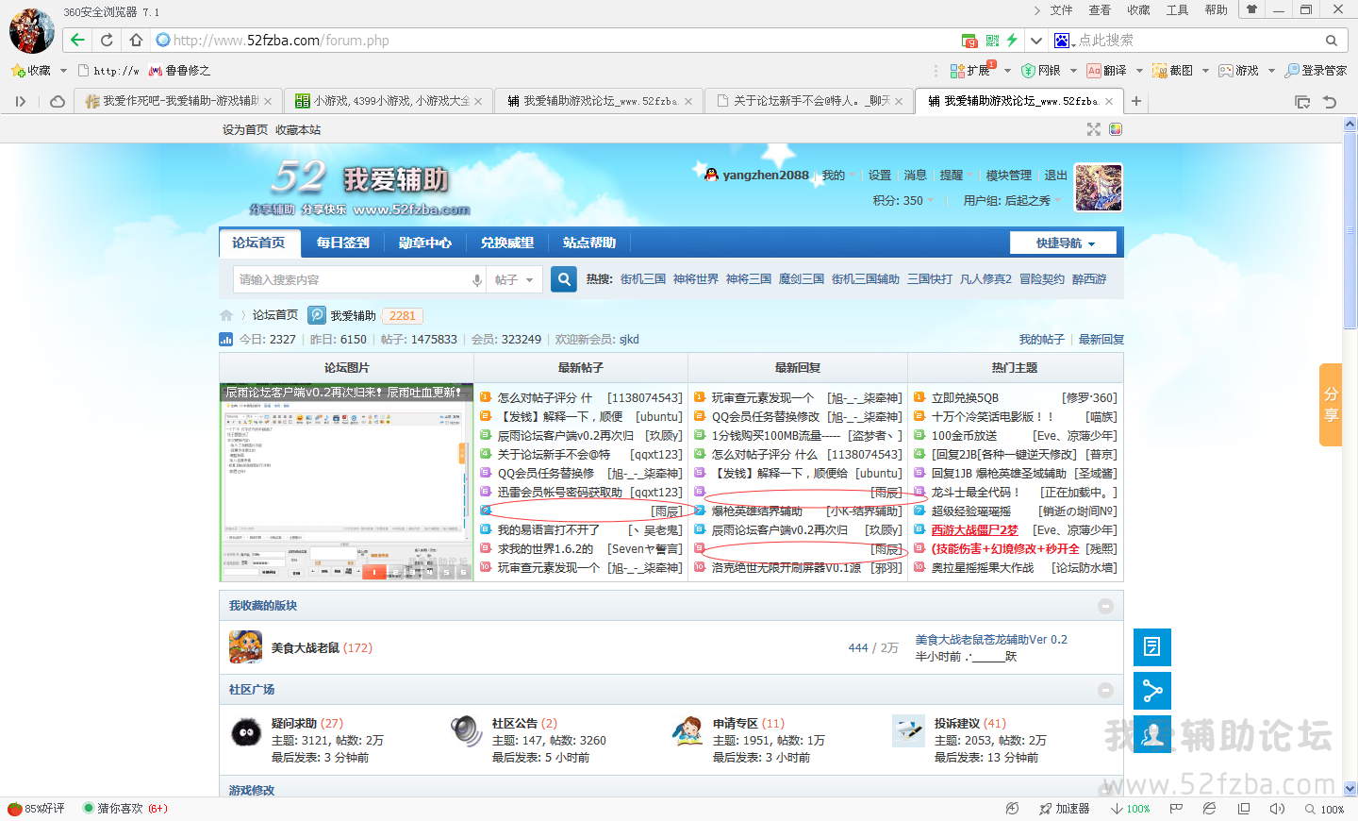Click the 我的帖子 link
This screenshot has width=1358, height=821.
(1041, 339)
